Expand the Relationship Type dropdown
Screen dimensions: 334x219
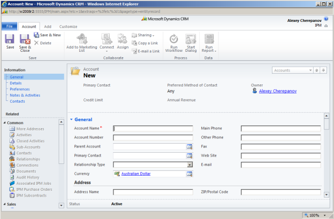click(x=189, y=165)
